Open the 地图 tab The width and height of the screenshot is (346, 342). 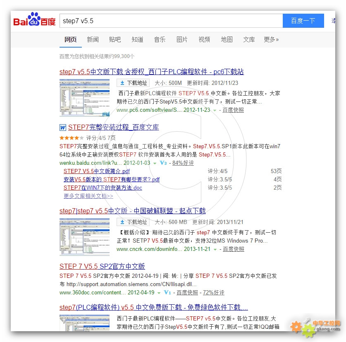click(x=227, y=40)
